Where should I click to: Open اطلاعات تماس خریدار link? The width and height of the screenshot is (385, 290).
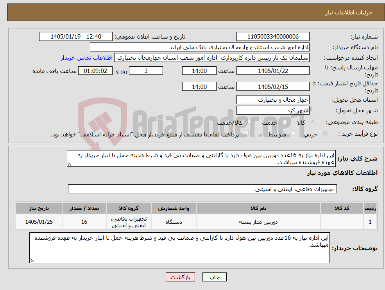pos(87,58)
